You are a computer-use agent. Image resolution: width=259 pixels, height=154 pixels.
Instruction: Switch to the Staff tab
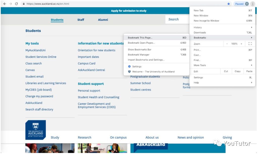coord(81,20)
